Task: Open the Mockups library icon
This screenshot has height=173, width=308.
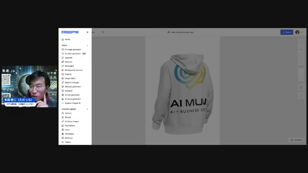Action: pos(63,138)
